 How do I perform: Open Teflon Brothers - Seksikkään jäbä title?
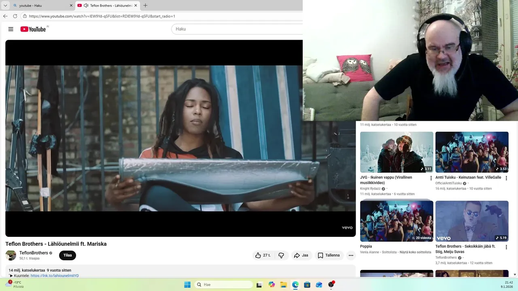(465, 249)
